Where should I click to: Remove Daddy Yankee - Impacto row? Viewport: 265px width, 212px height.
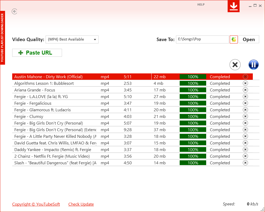pyautogui.click(x=245, y=149)
